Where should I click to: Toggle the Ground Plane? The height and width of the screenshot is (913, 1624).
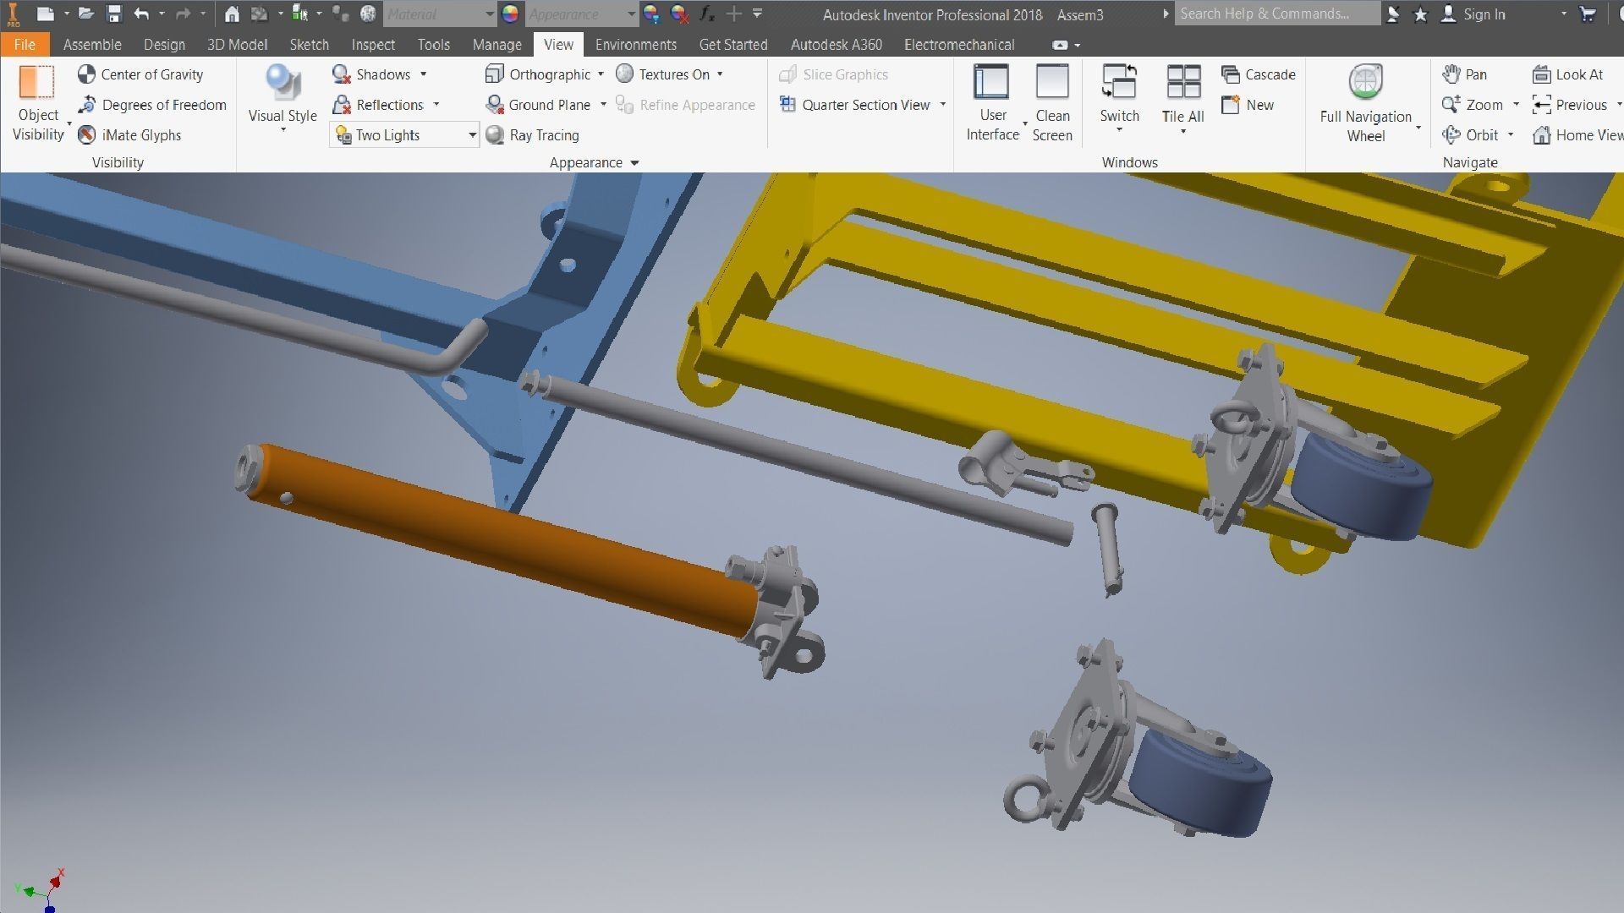point(538,105)
